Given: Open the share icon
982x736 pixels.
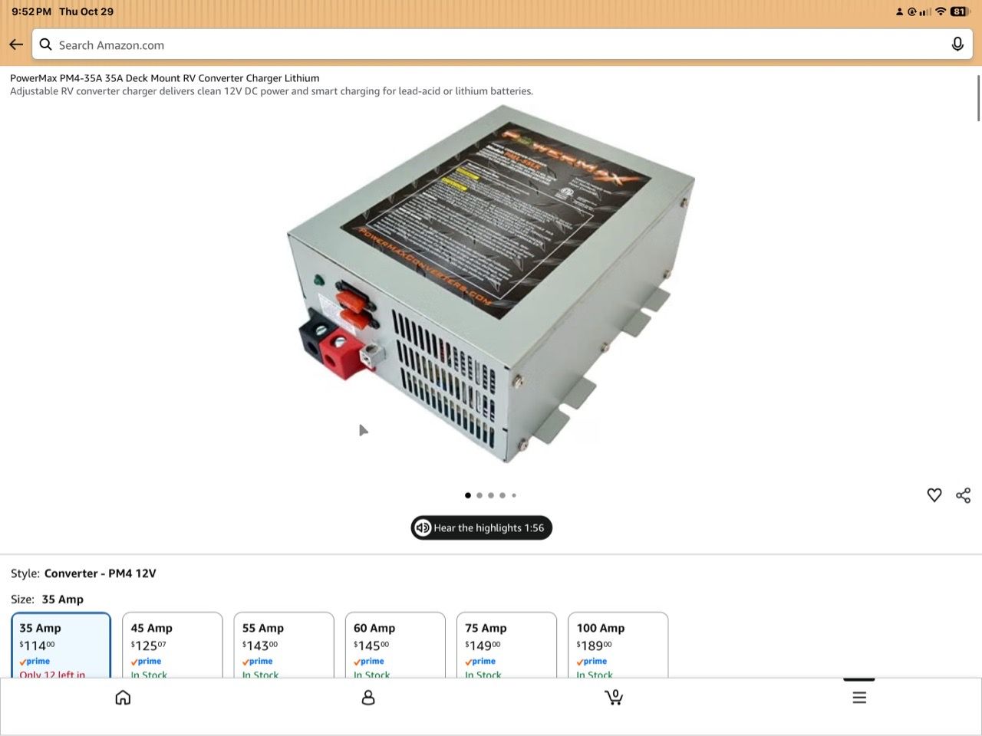Looking at the screenshot, I should point(964,495).
